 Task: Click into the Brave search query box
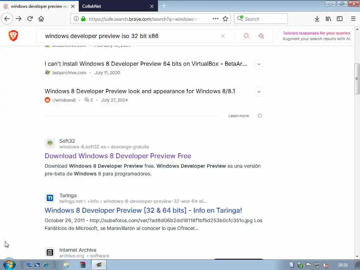pyautogui.click(x=131, y=36)
